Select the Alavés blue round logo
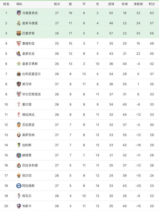 (x=19, y=186)
